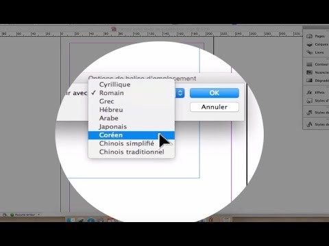
Task: Click the Annuler cancel button
Action: pos(215,107)
